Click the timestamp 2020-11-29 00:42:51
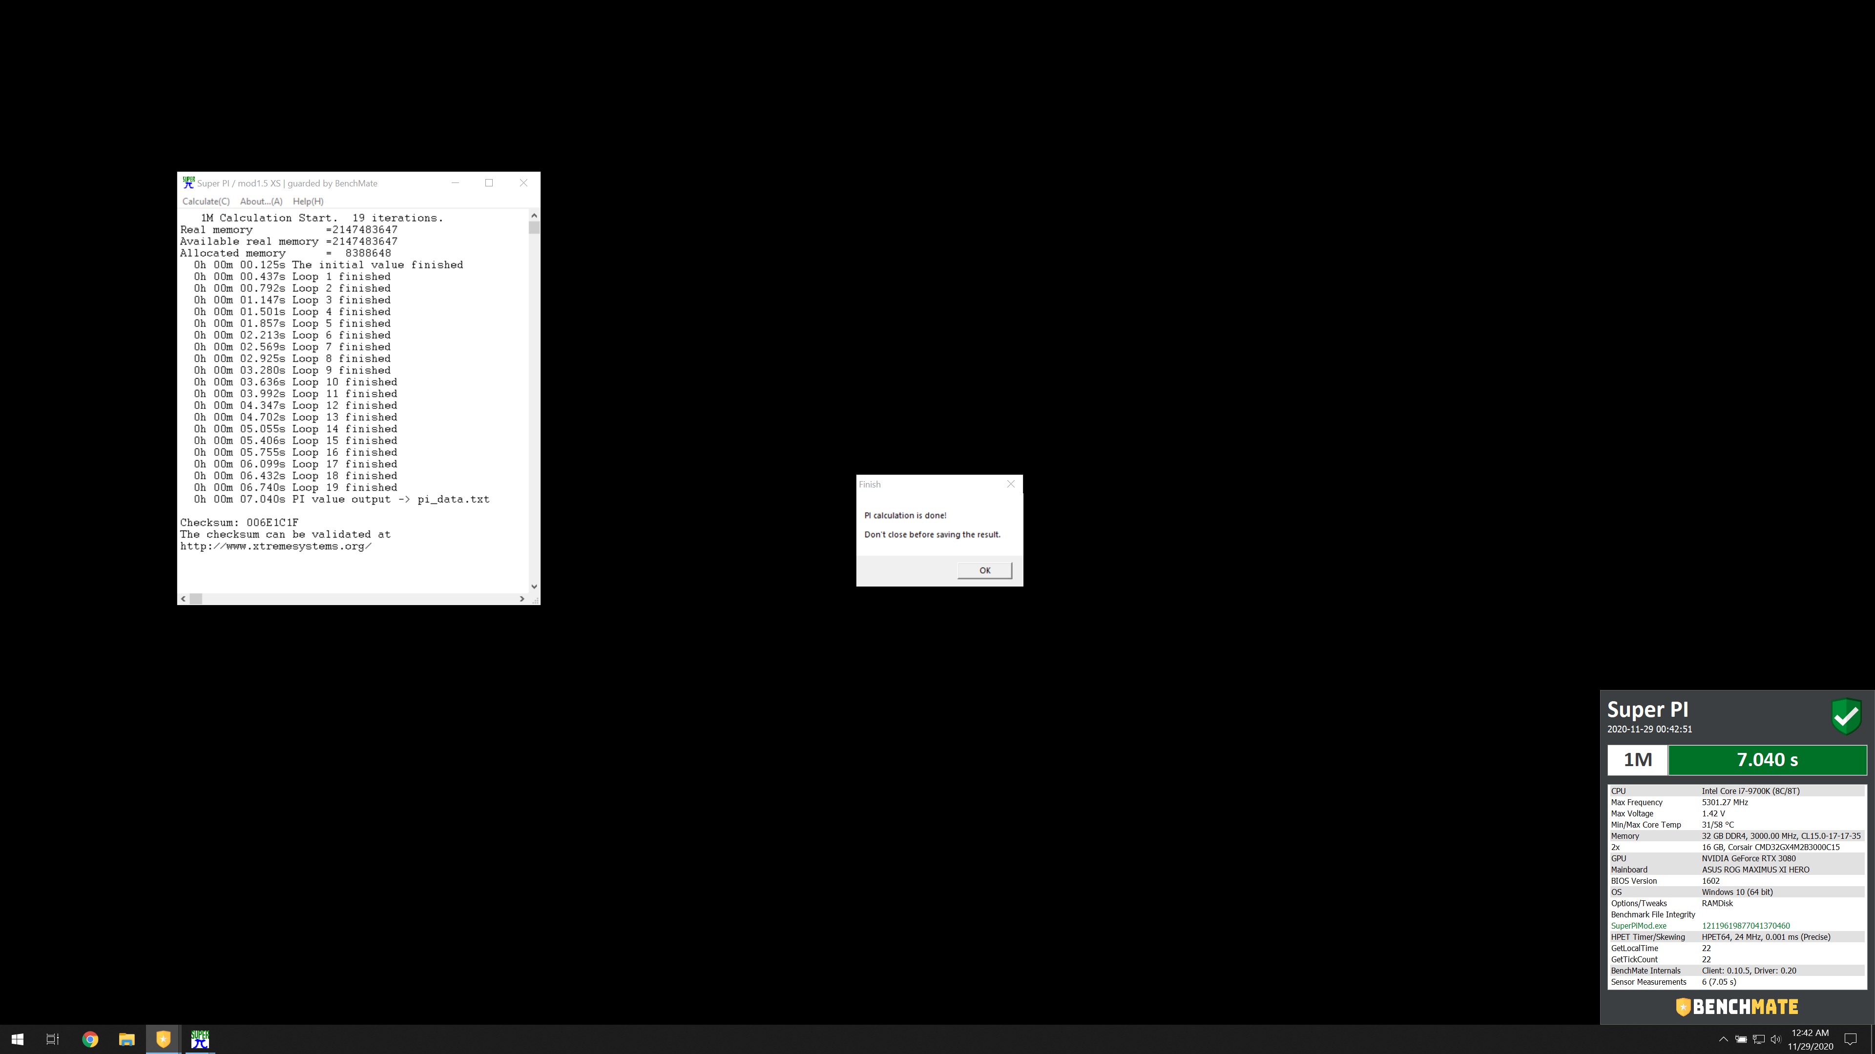The image size is (1875, 1054). pyautogui.click(x=1649, y=730)
